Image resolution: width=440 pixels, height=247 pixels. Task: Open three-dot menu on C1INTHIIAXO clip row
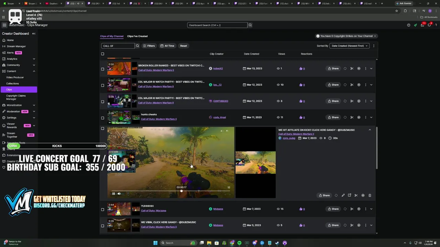pos(365,101)
